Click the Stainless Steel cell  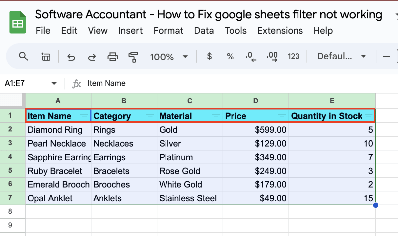click(190, 198)
